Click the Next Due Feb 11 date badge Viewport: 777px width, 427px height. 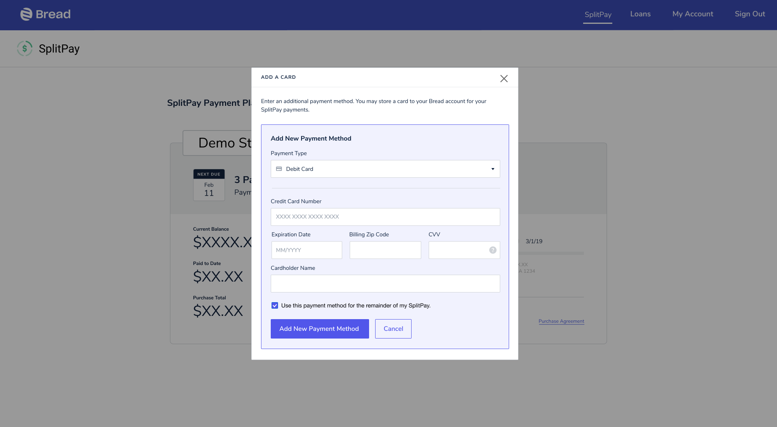(209, 185)
